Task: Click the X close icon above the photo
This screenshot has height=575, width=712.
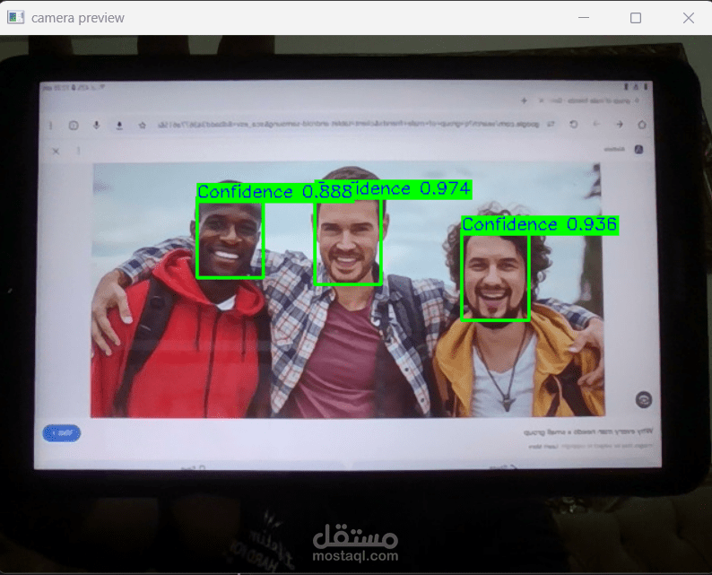Action: tap(56, 152)
